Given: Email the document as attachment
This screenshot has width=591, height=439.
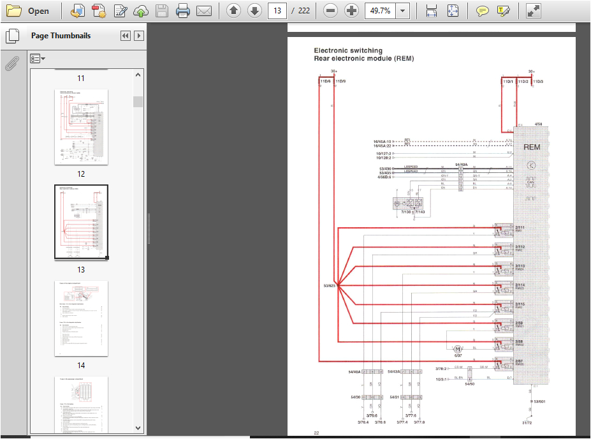Looking at the screenshot, I should coord(205,11).
